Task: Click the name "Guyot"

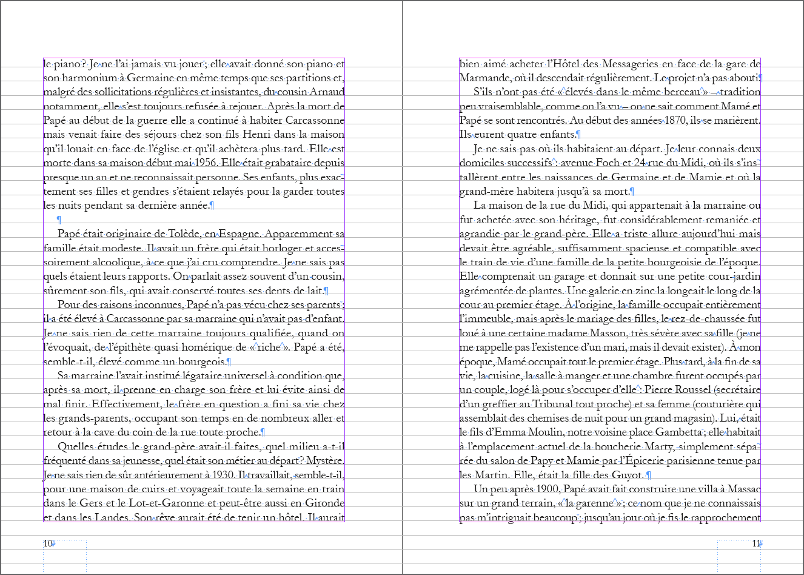Action: pos(628,475)
